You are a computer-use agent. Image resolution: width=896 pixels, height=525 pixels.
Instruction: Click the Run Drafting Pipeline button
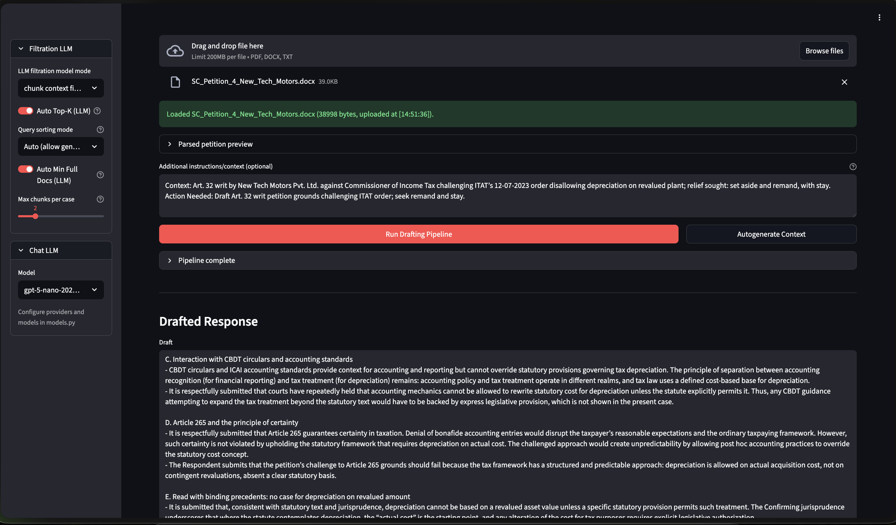[419, 234]
